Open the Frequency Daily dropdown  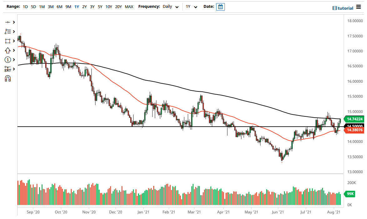(x=171, y=7)
